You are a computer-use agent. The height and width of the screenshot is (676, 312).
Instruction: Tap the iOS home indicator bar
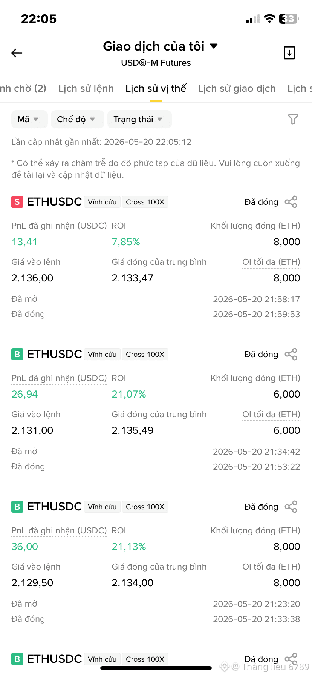(x=156, y=668)
